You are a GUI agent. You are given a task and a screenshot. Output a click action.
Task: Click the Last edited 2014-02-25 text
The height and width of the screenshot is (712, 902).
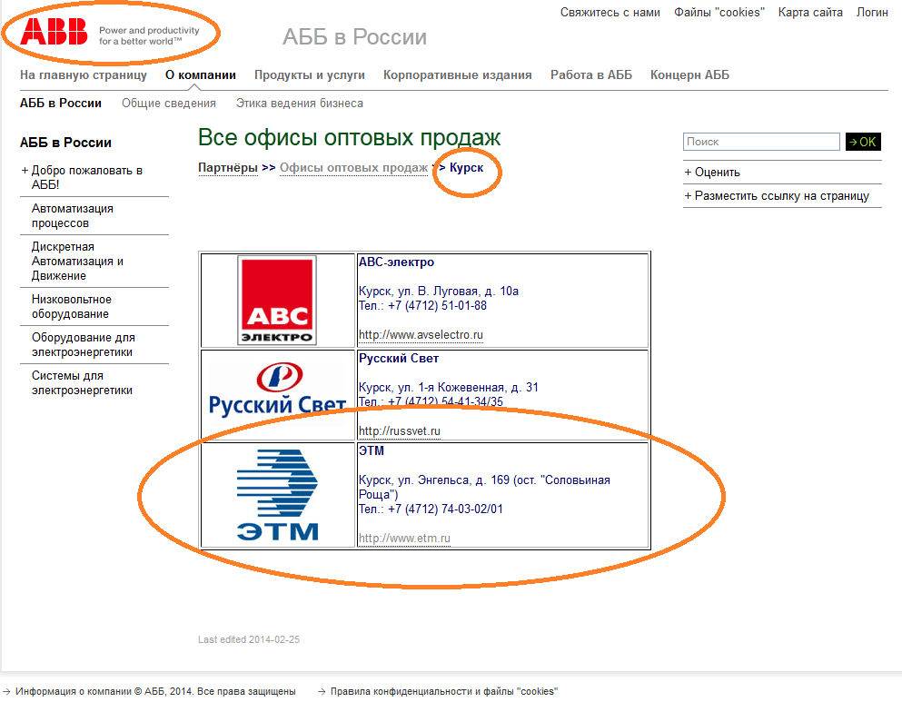249,639
